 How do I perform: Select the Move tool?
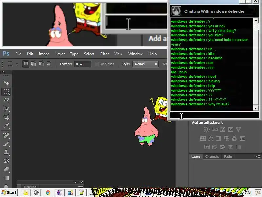pos(6,83)
